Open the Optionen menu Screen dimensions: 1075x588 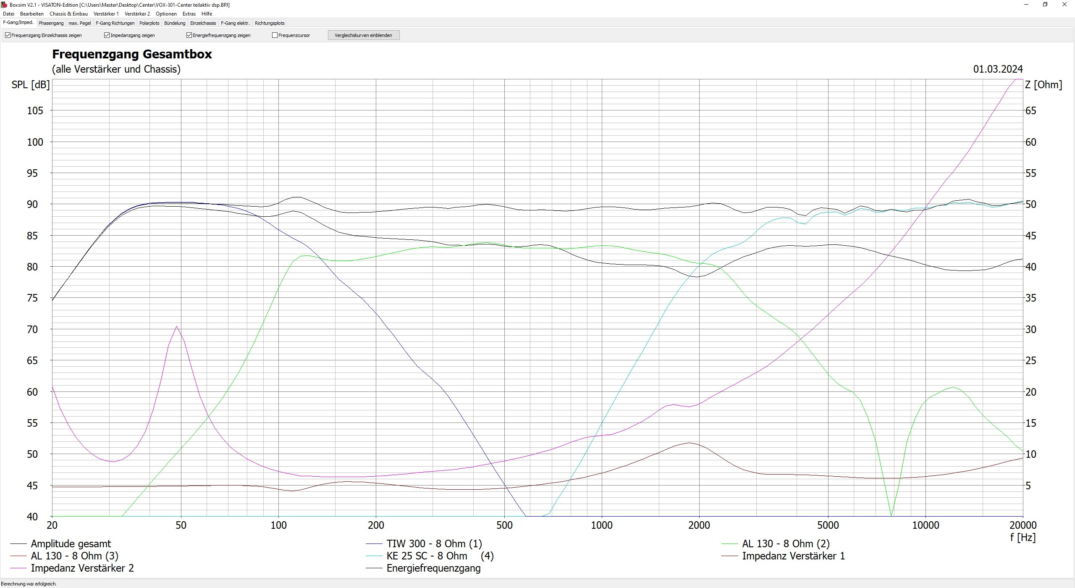pyautogui.click(x=166, y=14)
